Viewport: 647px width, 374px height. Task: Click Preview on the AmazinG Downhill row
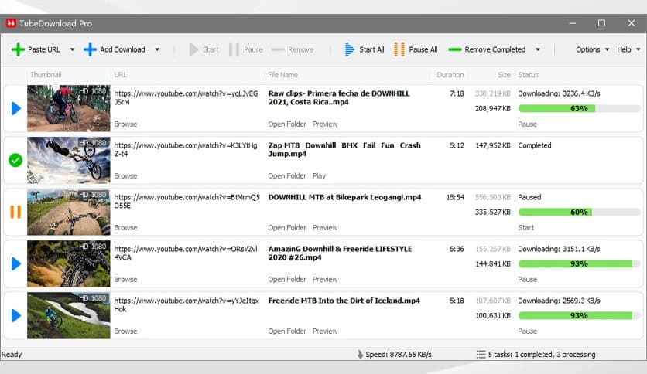tap(325, 279)
